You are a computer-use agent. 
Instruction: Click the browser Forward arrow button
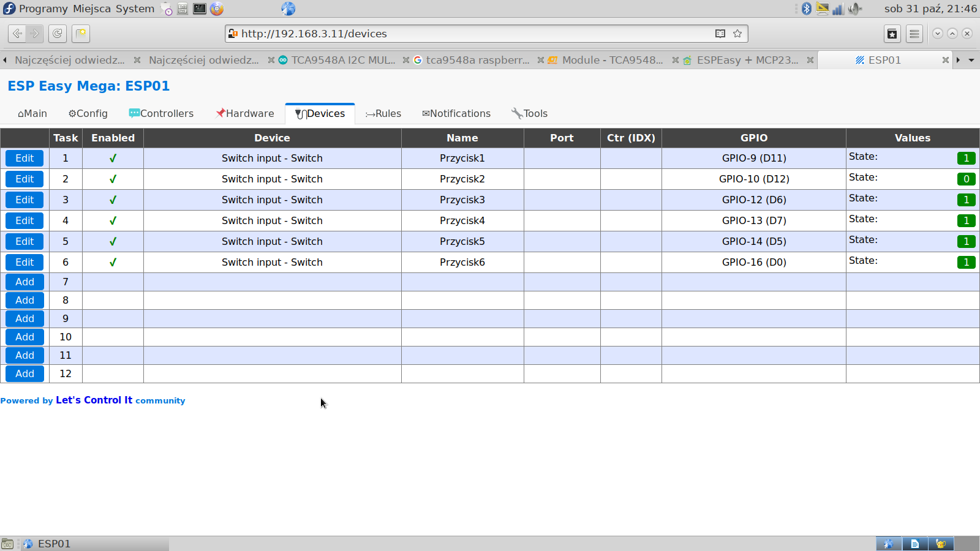click(x=35, y=34)
